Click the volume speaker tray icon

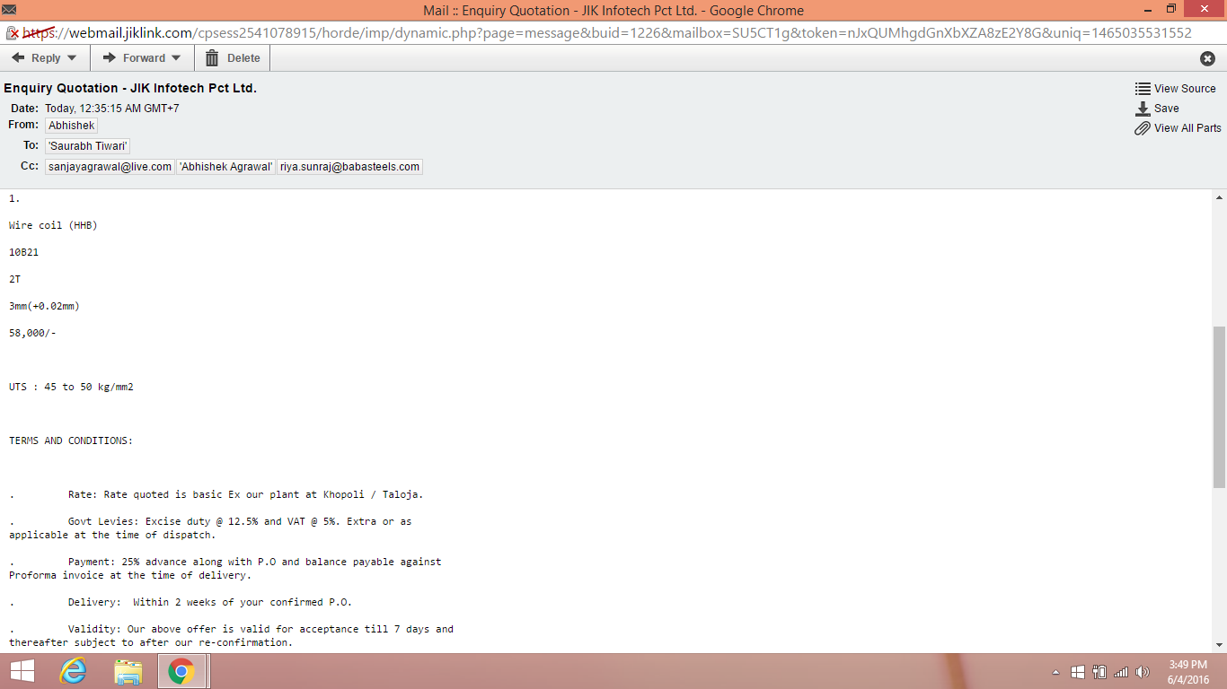coord(1143,672)
